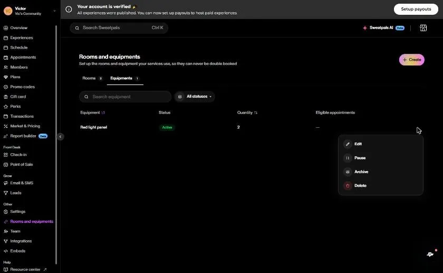
Task: Click the Appointments sidebar icon
Action: (6, 58)
